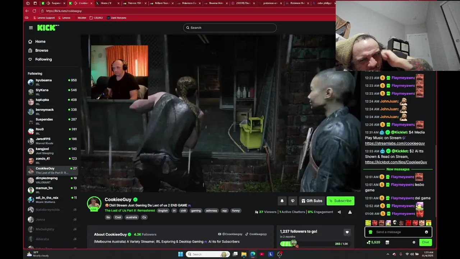This screenshot has height=259, width=460.
Task: Click heart icon on followers goal card
Action: (x=347, y=232)
